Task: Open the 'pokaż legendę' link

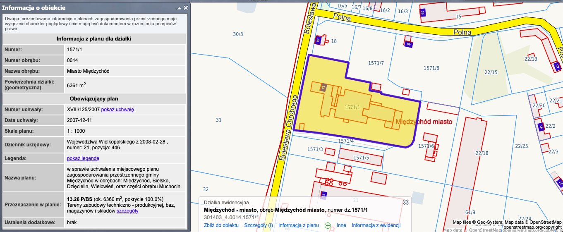Action: point(83,158)
